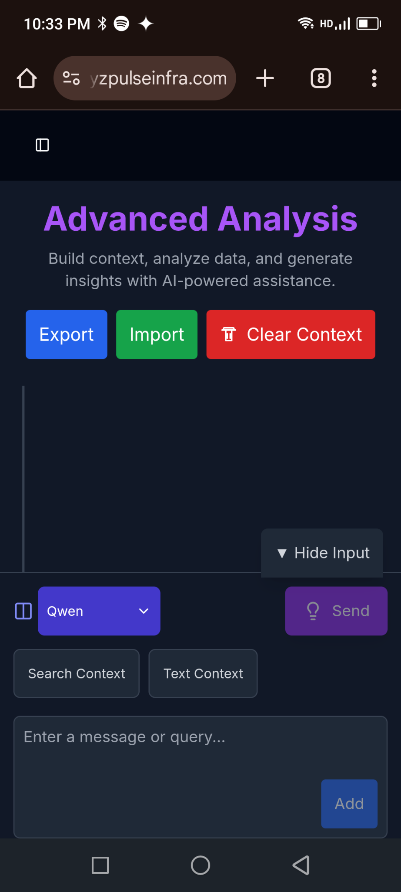This screenshot has width=401, height=892.
Task: Open the browser three-dot menu
Action: (x=374, y=78)
